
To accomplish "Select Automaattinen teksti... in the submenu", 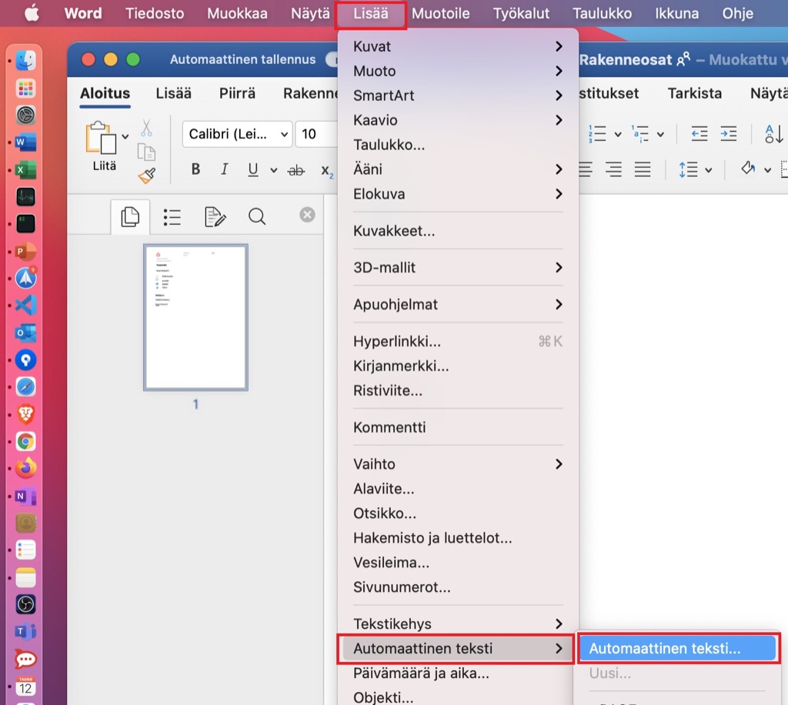I will click(x=678, y=648).
